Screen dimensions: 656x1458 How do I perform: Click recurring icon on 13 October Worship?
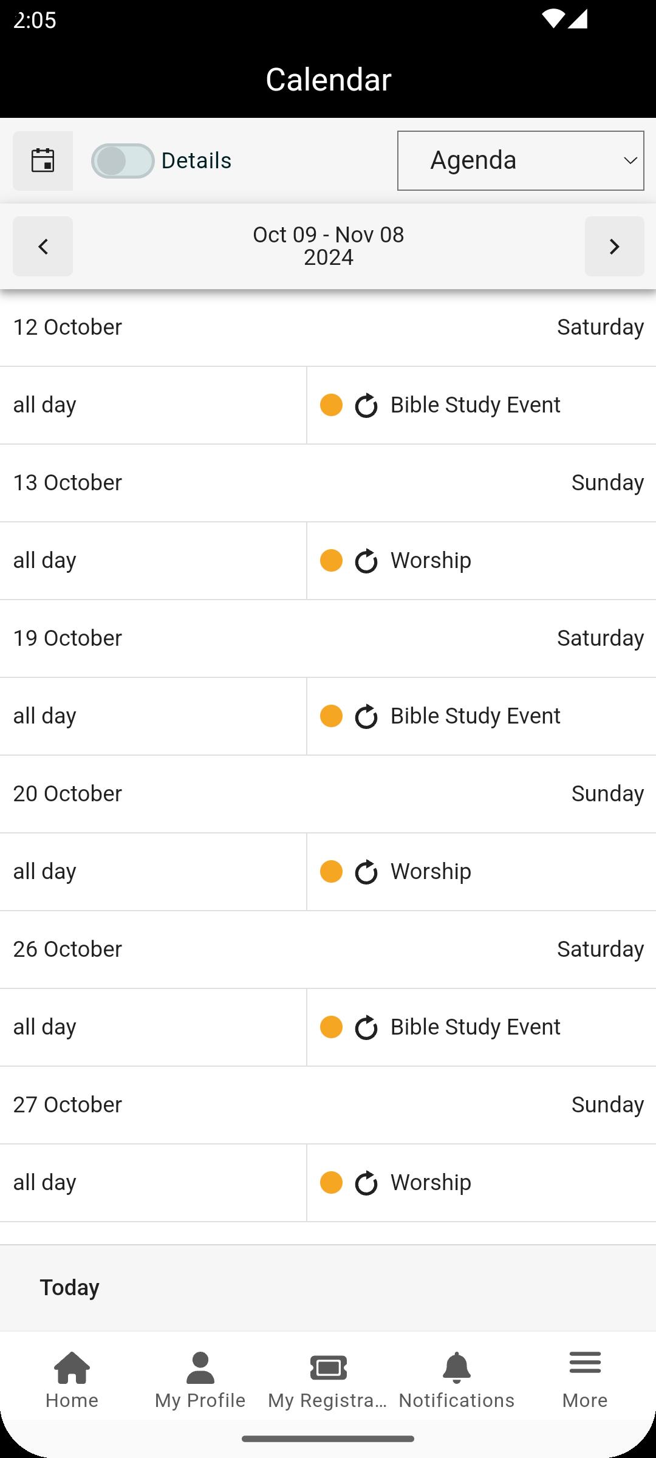(366, 561)
